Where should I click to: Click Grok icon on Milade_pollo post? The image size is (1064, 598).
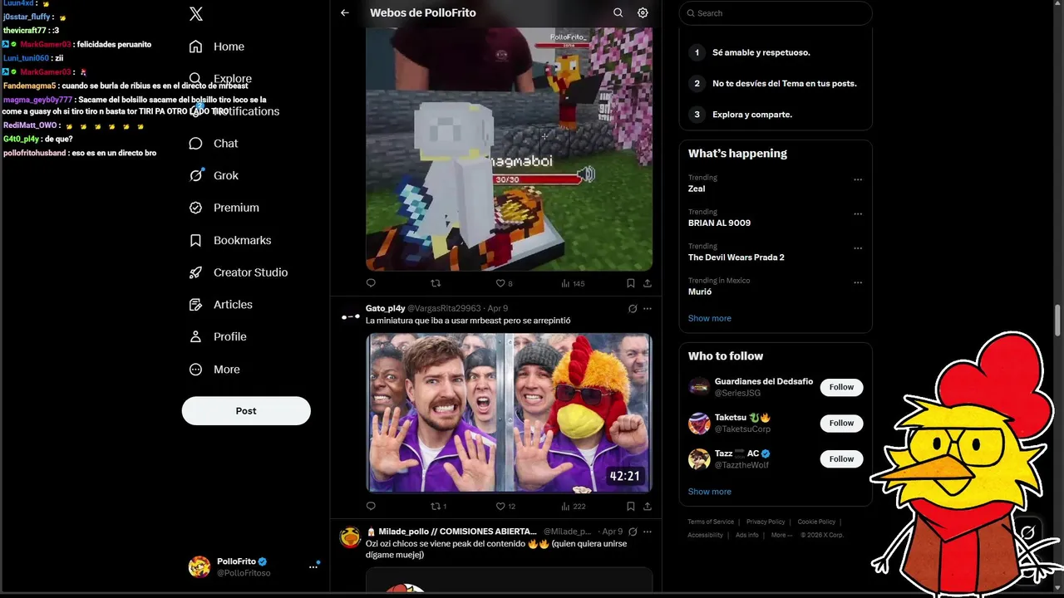(x=633, y=532)
